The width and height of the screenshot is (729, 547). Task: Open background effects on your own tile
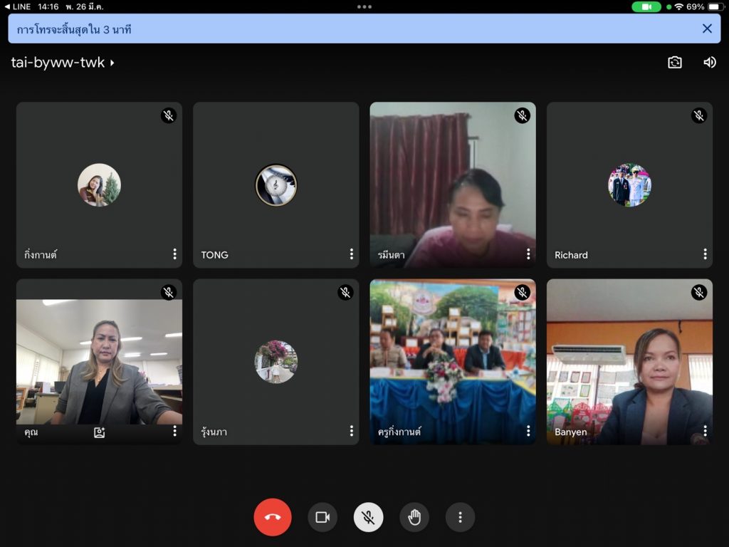point(99,432)
